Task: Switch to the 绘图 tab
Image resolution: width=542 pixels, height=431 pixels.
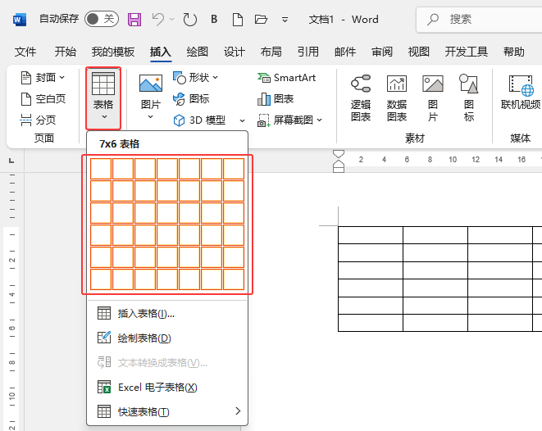Action: 198,52
